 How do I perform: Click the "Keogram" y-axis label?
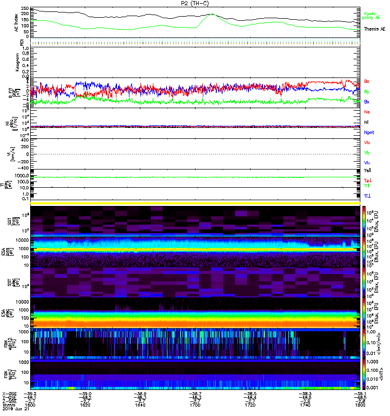pyautogui.click(x=17, y=62)
